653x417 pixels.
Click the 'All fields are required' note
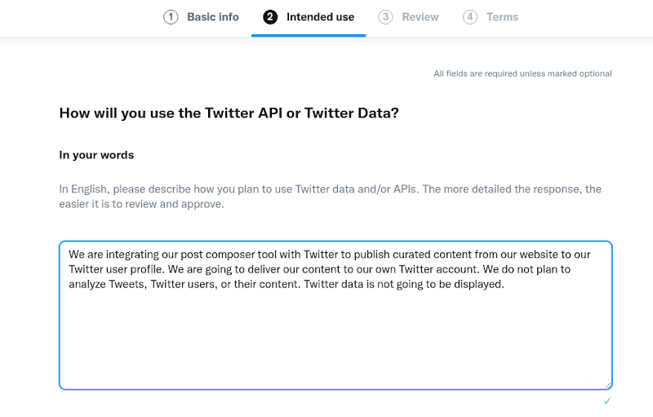pos(522,73)
